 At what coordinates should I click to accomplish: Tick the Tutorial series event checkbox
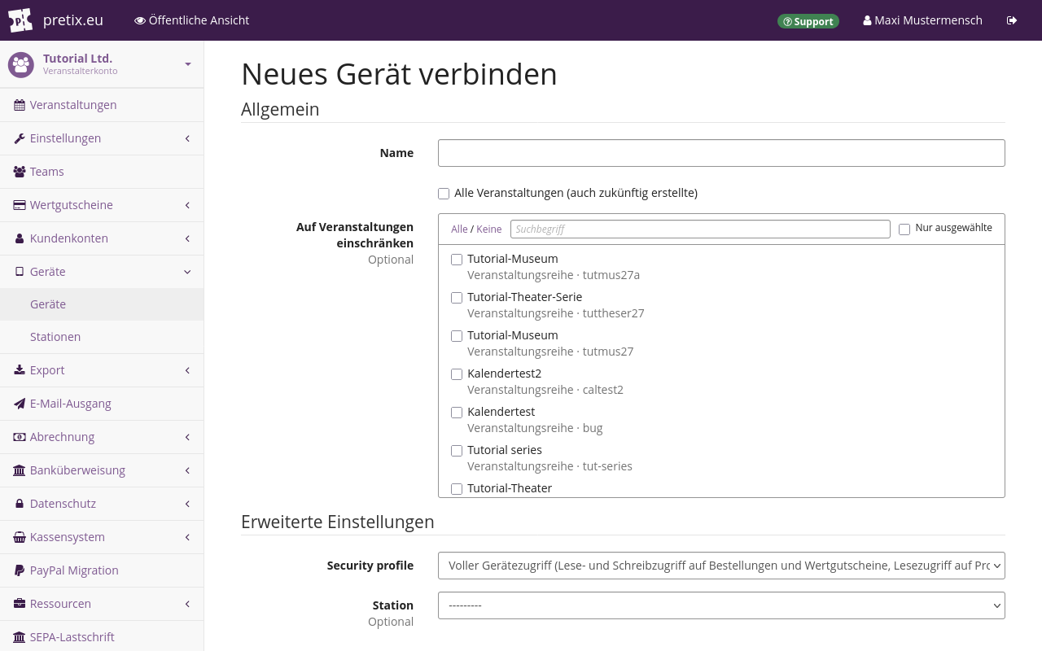click(457, 451)
